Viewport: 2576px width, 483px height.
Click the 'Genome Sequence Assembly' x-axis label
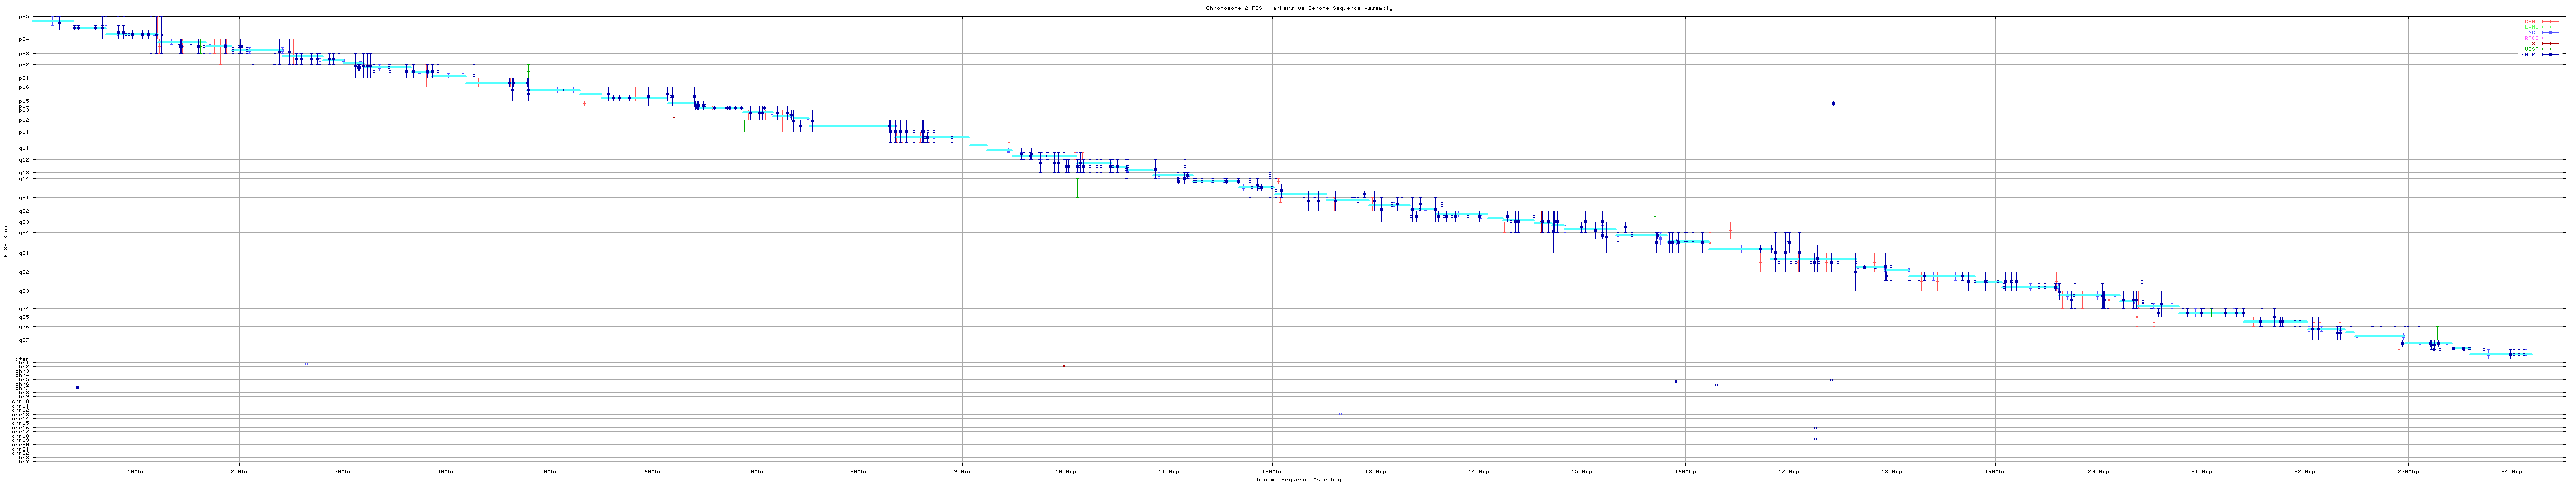point(1298,480)
